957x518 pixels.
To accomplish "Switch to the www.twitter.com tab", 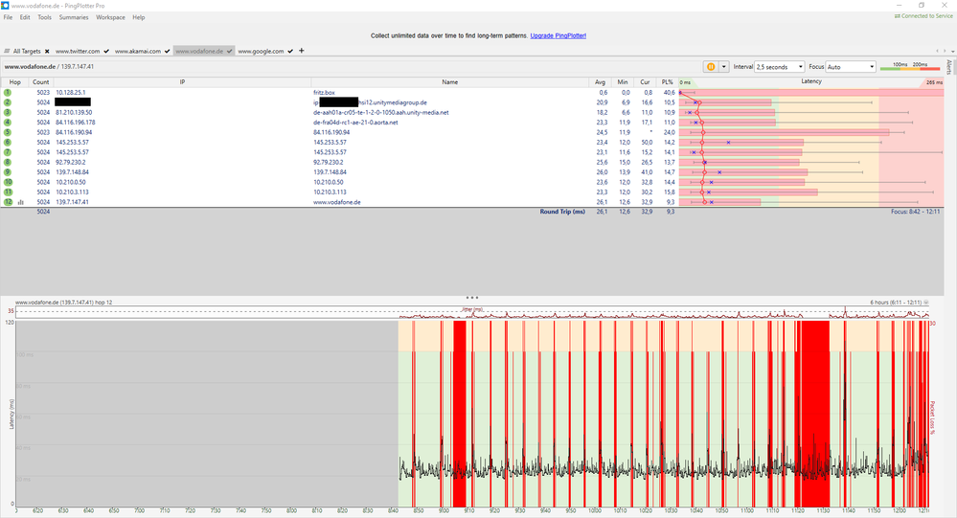I will (78, 52).
